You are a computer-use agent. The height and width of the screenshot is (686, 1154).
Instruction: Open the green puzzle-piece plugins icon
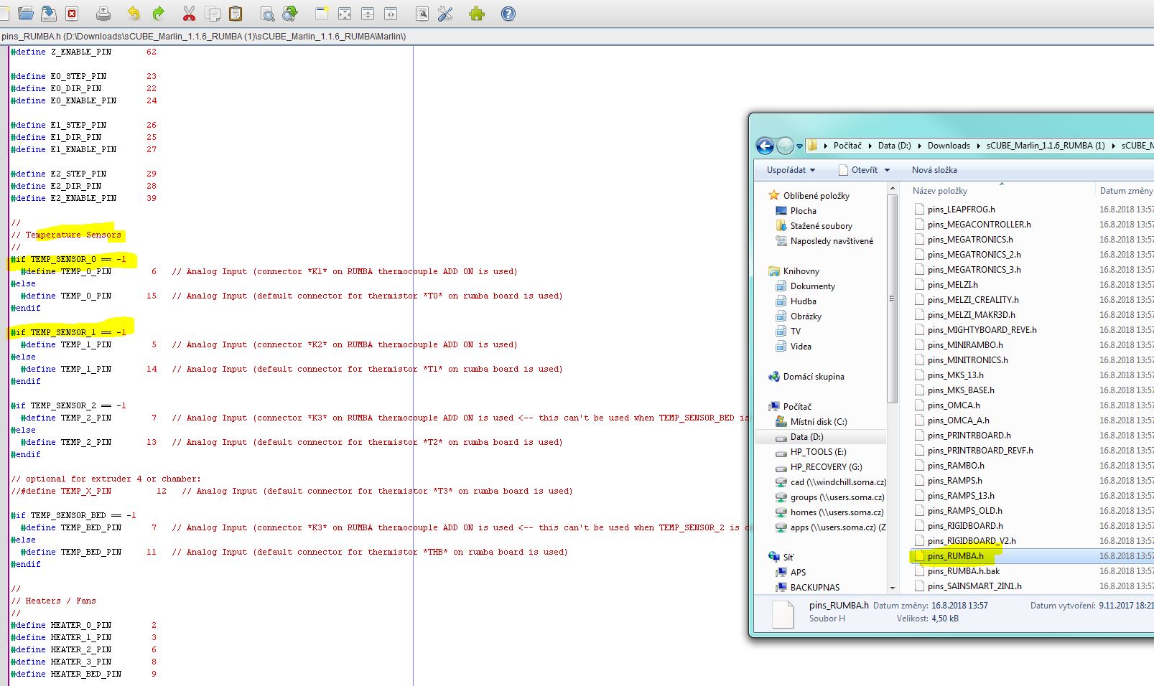(x=477, y=13)
